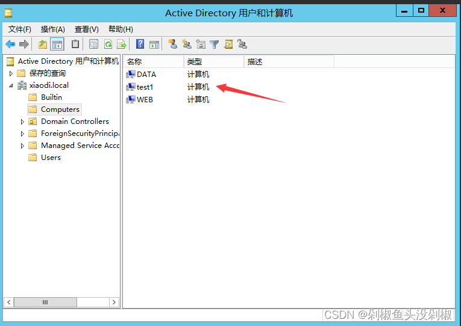Screen dimensions: 461x326
Task: Click the DATA computer icon
Action: click(x=131, y=74)
